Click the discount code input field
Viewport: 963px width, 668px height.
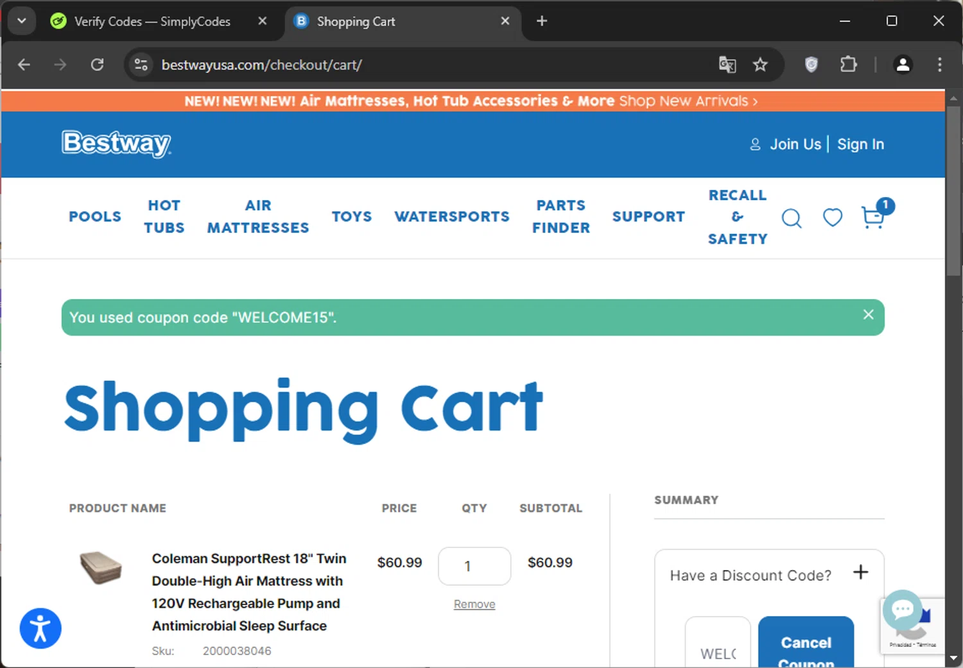718,642
